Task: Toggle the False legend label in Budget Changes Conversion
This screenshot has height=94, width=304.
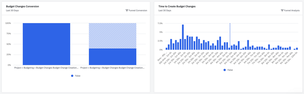Action: coord(77,76)
